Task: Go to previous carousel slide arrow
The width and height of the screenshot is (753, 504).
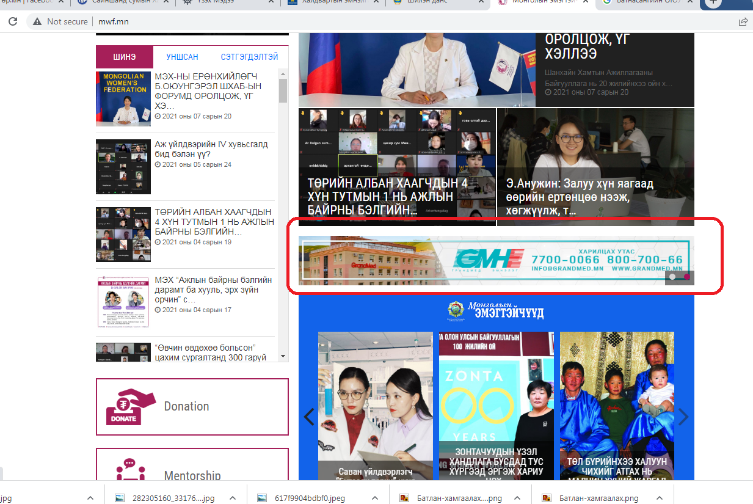Action: (x=309, y=417)
